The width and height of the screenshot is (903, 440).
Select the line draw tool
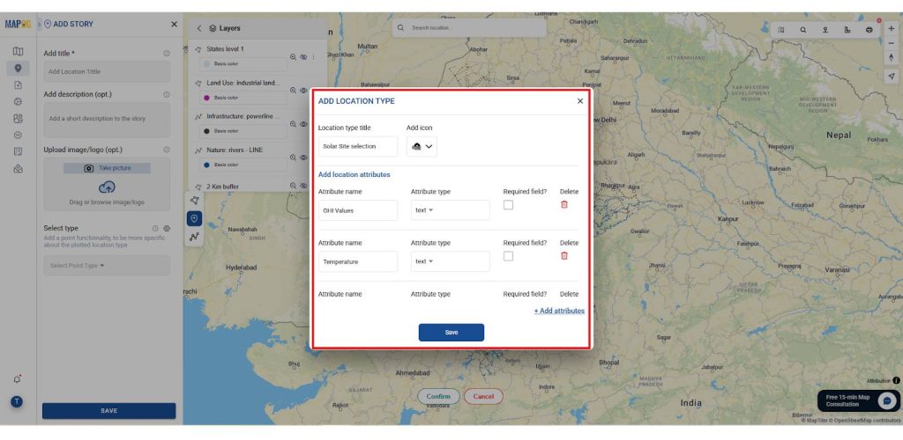pyautogui.click(x=194, y=237)
